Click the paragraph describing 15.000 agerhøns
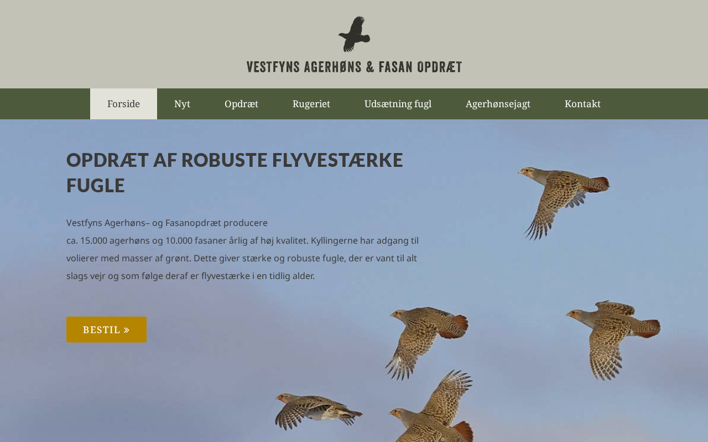 click(242, 249)
